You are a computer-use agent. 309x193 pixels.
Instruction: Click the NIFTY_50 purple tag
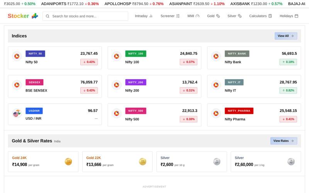coord(35,54)
